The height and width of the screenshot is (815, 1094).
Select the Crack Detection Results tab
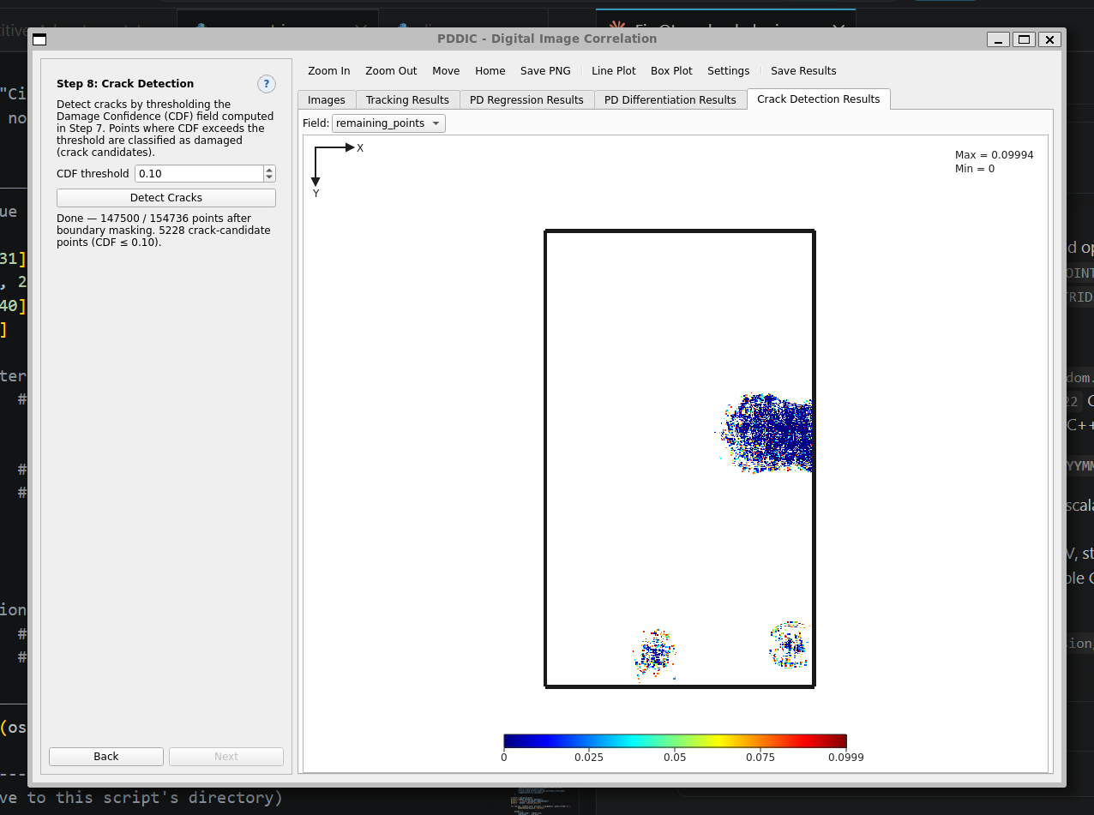point(819,99)
